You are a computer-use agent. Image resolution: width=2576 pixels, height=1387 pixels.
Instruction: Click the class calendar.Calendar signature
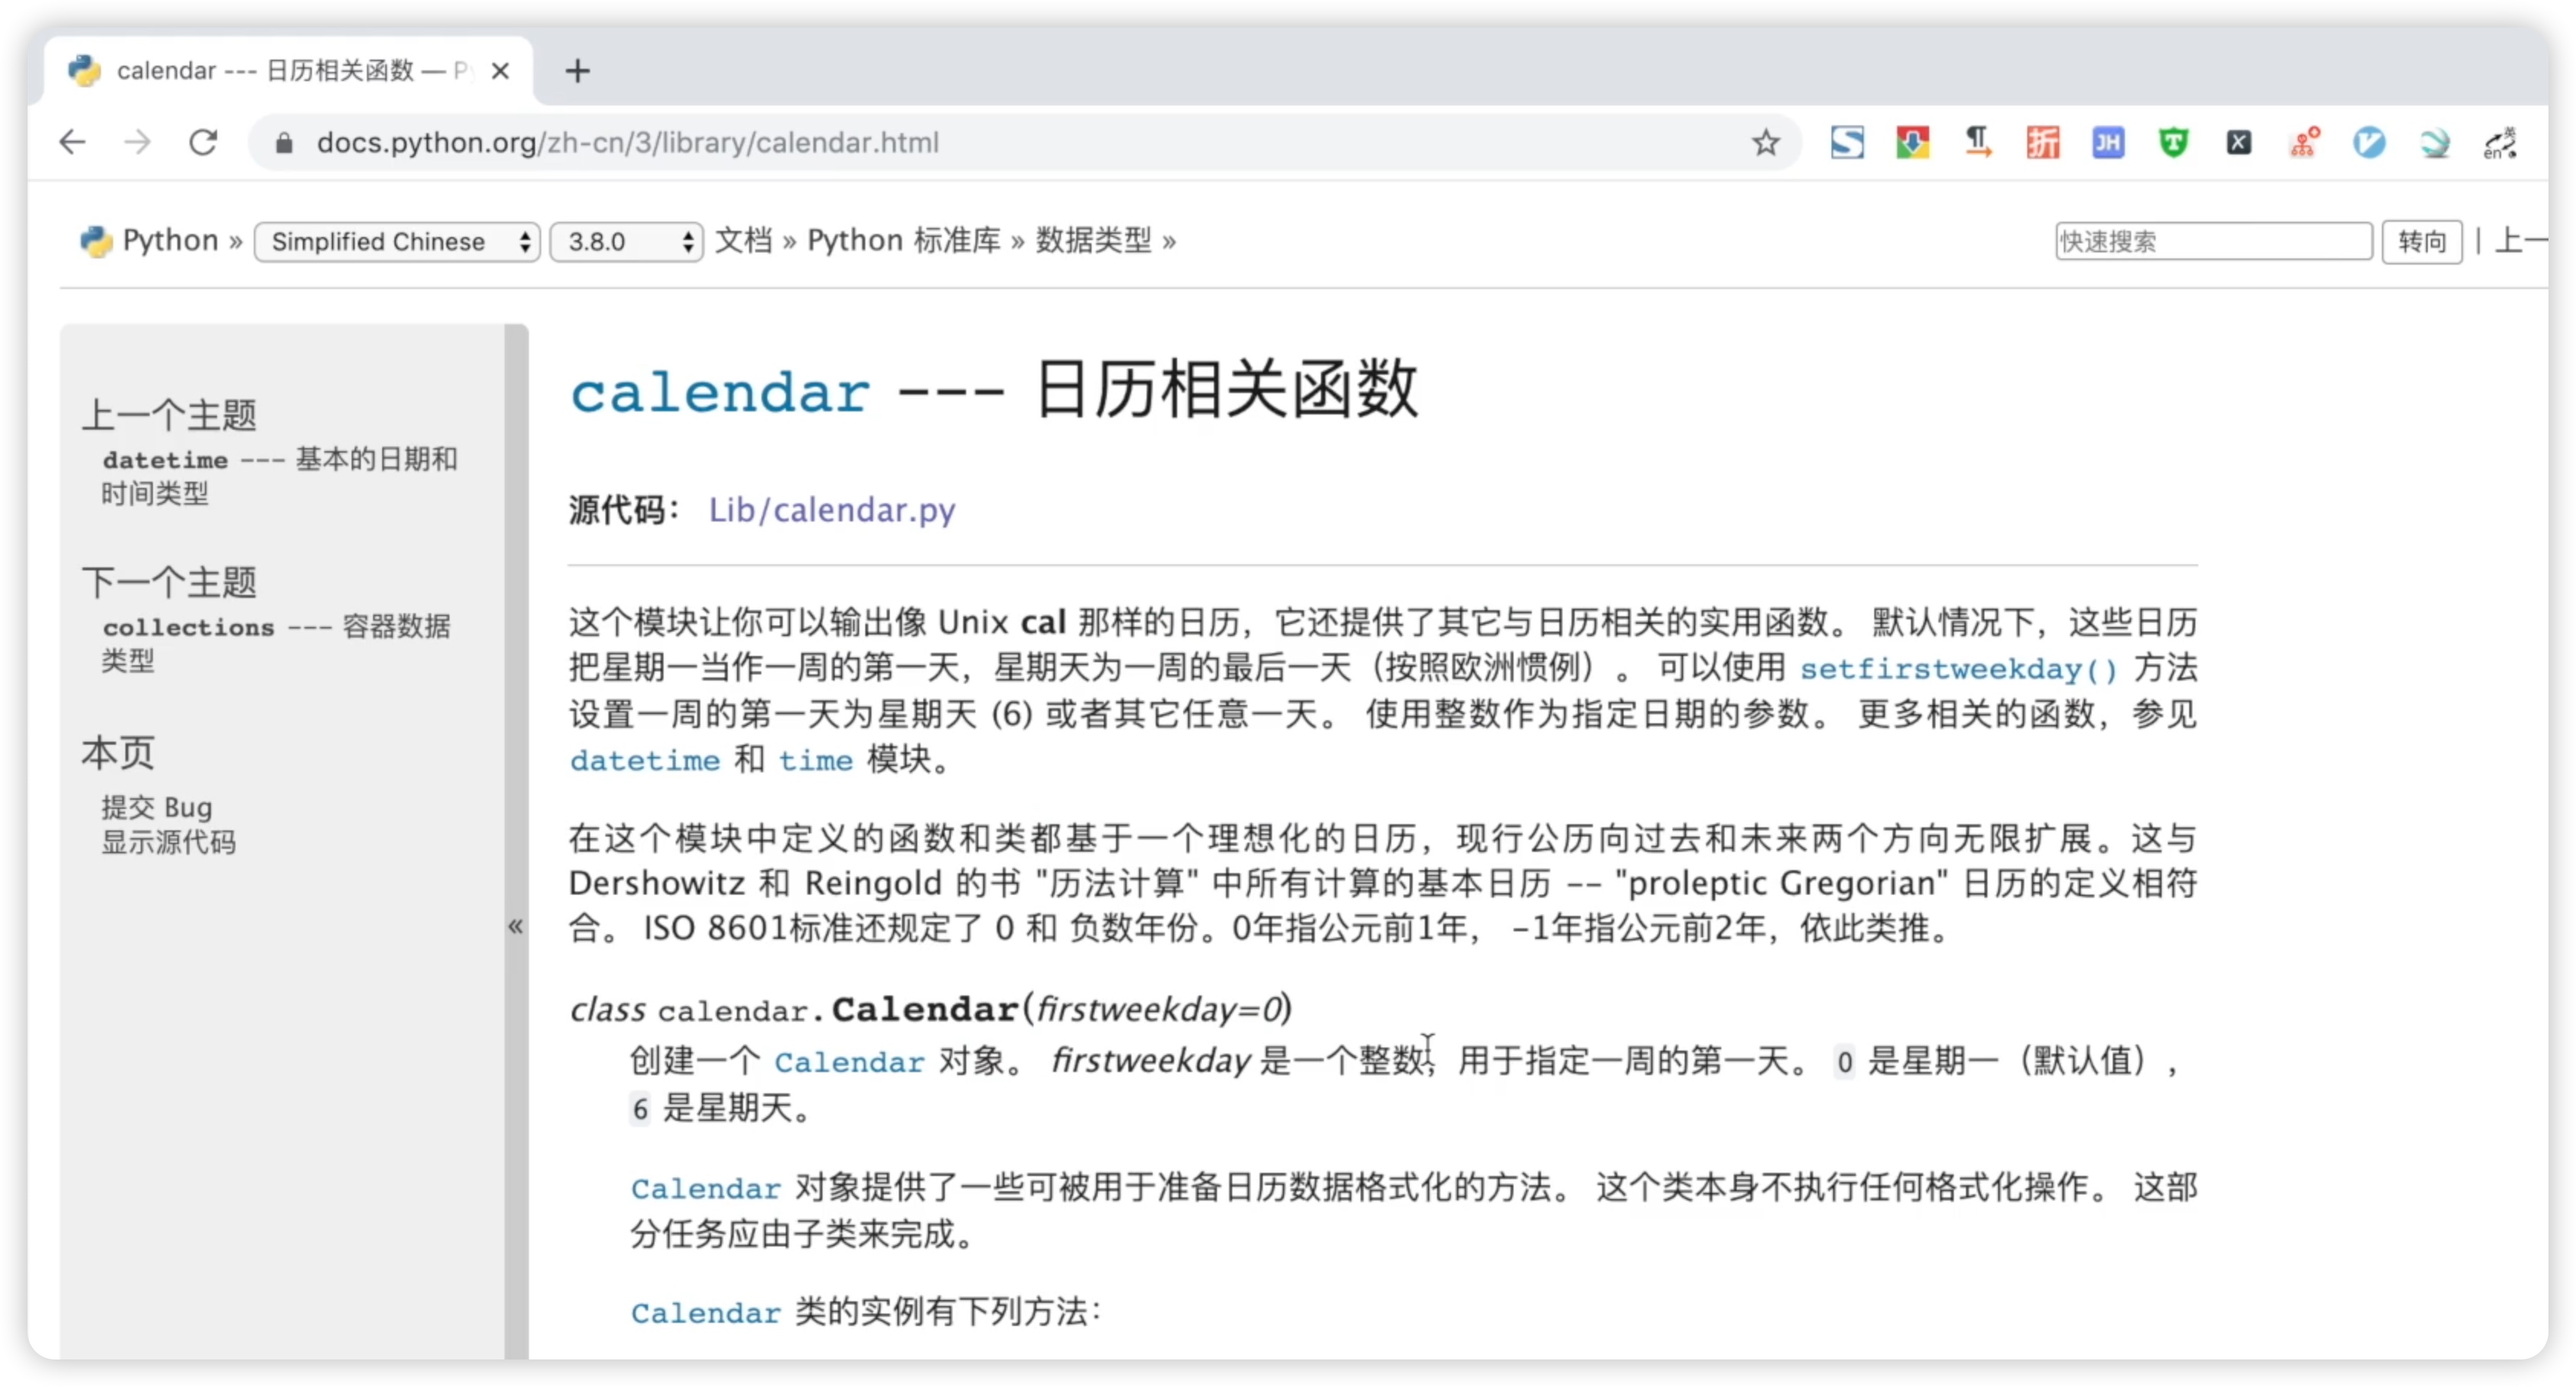coord(931,1009)
